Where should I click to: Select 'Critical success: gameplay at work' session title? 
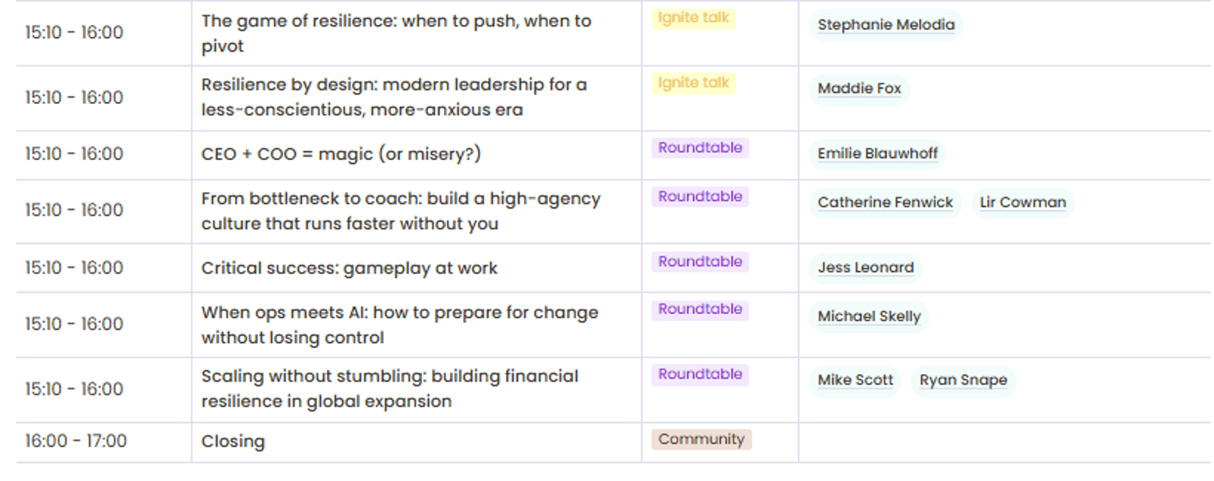pyautogui.click(x=349, y=268)
